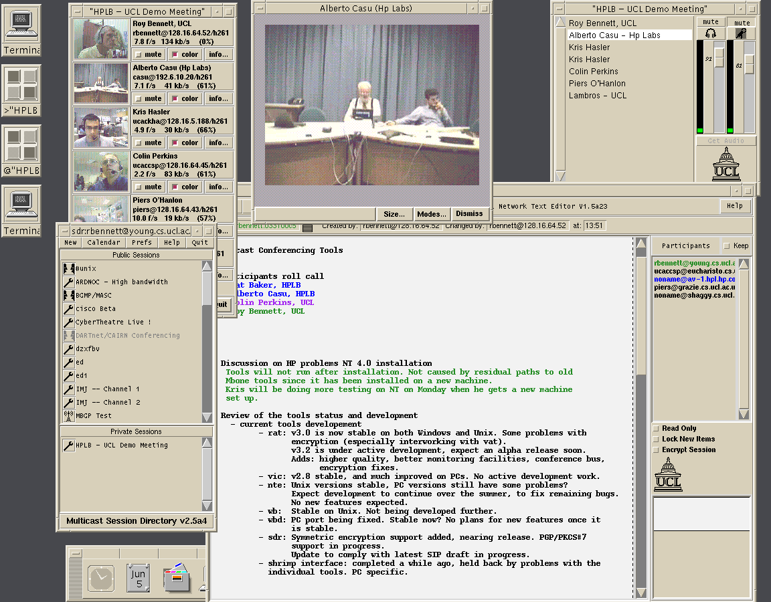Open the file manager drawer icon in front panel
This screenshot has width=771, height=602.
point(177,577)
